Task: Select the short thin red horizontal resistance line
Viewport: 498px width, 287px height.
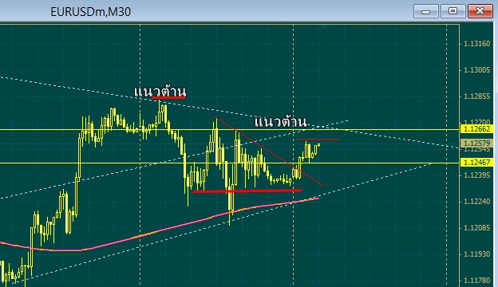Action: pos(318,140)
